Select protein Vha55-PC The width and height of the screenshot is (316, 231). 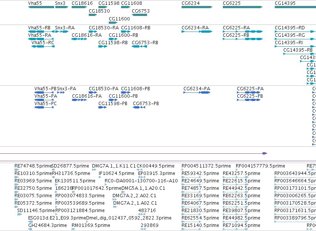[46, 104]
